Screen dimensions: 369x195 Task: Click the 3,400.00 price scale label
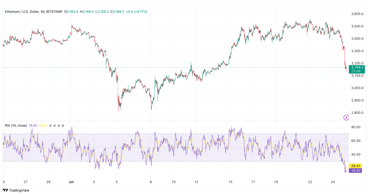pyautogui.click(x=357, y=38)
